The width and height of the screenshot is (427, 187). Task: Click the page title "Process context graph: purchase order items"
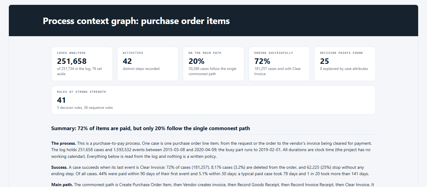point(136,21)
